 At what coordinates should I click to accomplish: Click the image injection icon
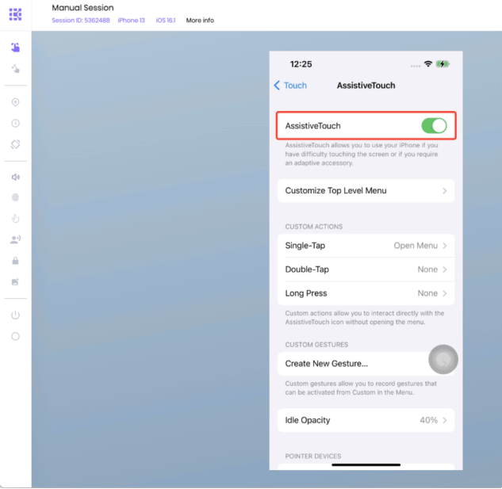click(x=15, y=282)
